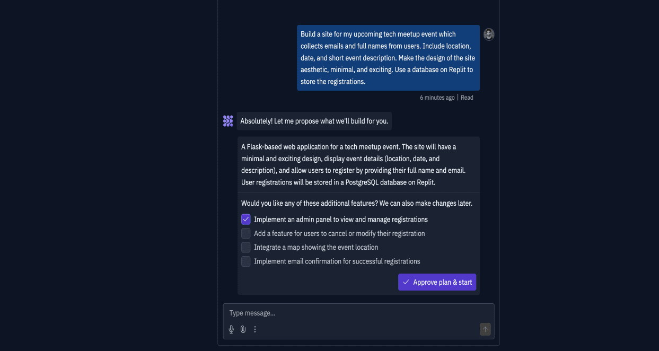Click the user profile avatar

click(489, 34)
